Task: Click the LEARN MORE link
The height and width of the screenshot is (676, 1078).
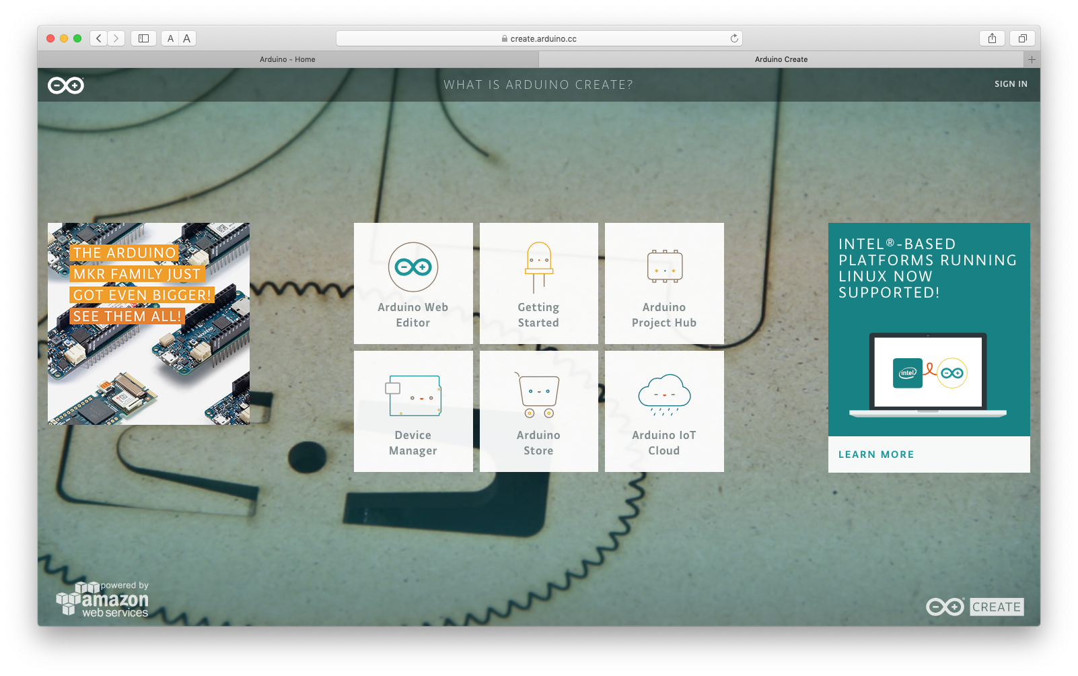Action: 876,454
